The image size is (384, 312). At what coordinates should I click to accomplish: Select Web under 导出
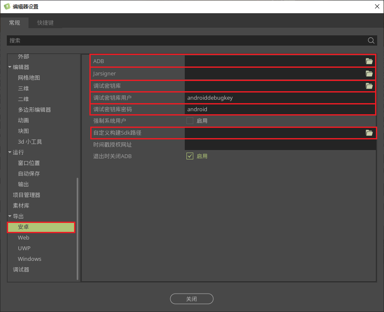23,238
